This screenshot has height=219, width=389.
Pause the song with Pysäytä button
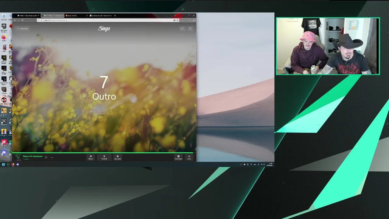point(104,157)
